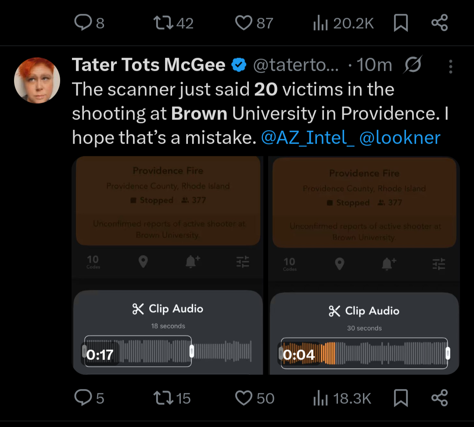
Task: Open the three-dot more options menu
Action: tap(450, 66)
